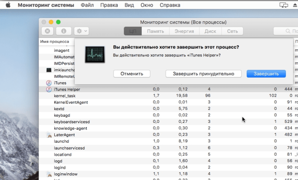Click kernel_task CPU time value 19,58

click(x=182, y=96)
